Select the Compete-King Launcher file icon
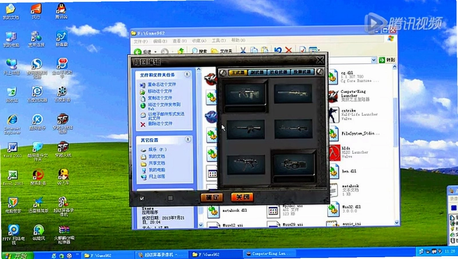 click(x=333, y=97)
